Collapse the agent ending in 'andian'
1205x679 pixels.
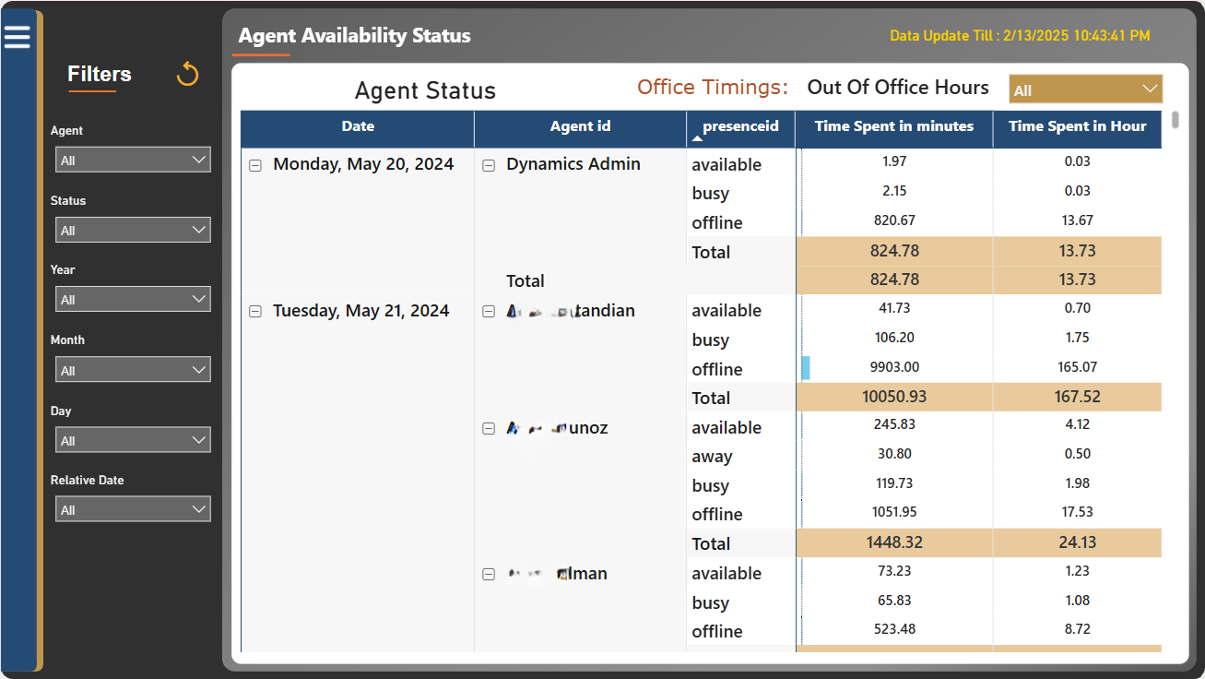click(489, 312)
